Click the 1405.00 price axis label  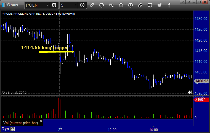[201, 72]
